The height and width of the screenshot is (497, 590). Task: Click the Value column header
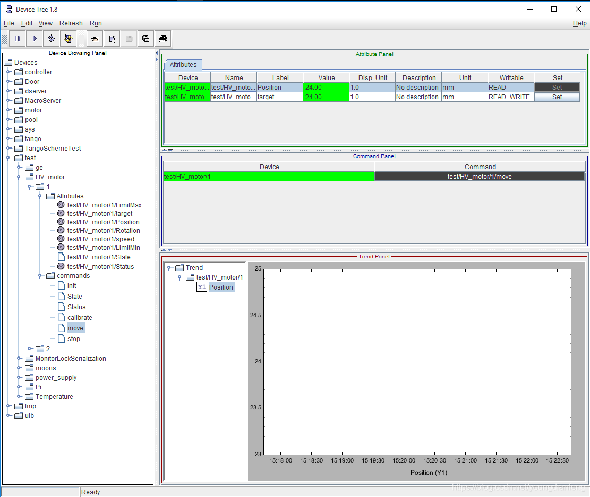(x=326, y=77)
